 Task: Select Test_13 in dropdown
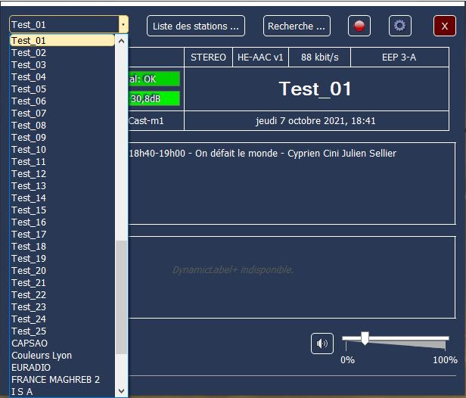[x=62, y=186]
